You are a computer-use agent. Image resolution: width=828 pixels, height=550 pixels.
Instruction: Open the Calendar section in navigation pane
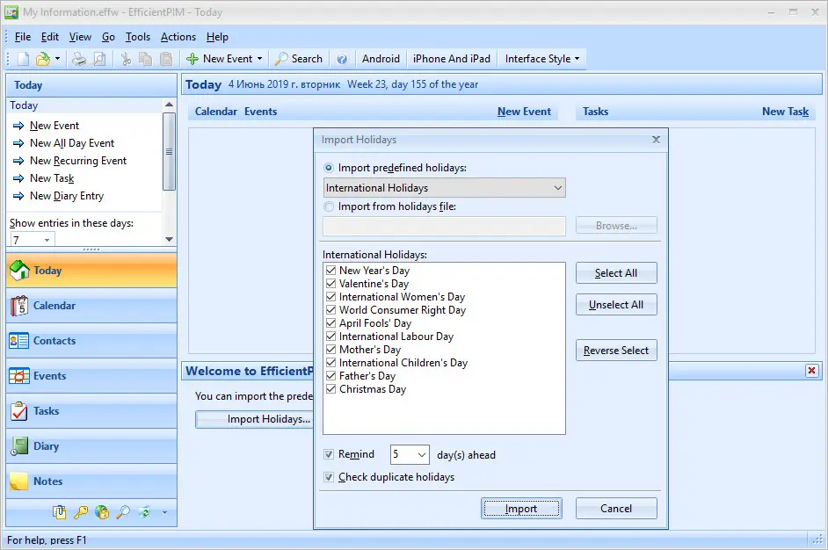click(x=91, y=306)
